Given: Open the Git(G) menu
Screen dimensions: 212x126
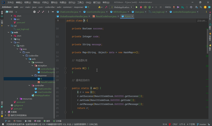Looking at the screenshot, I should coord(89,2).
